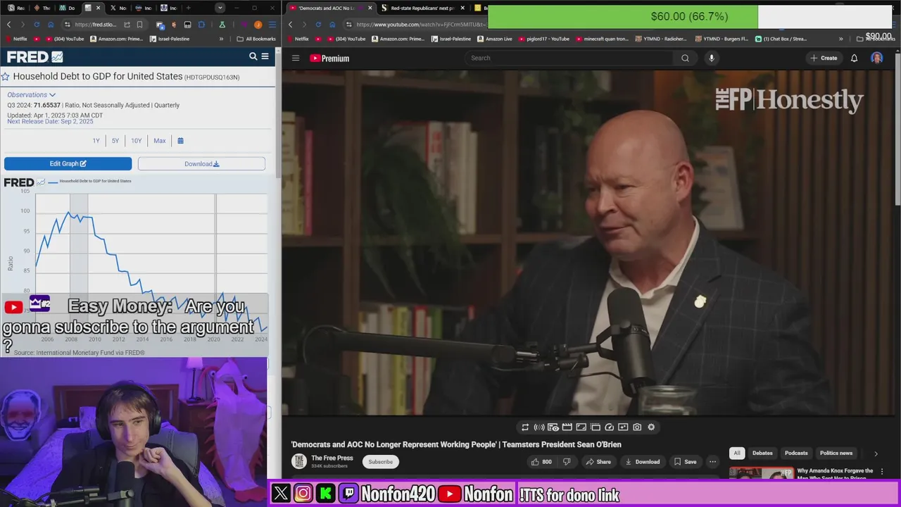Click the Edit Graph button

tap(68, 163)
